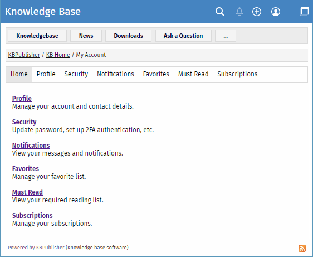313x257 pixels.
Task: Visit the Powered by KBPublisher footer link
Action: coord(36,248)
